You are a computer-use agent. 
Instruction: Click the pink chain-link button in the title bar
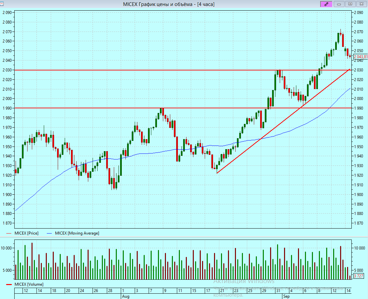pyautogui.click(x=326, y=4)
